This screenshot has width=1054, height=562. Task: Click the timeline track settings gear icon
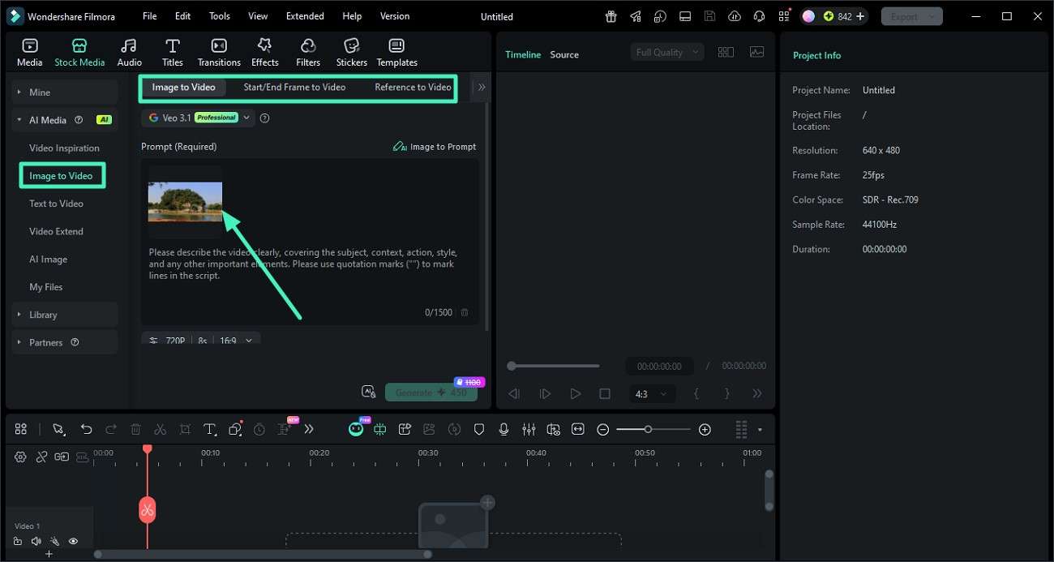click(20, 457)
